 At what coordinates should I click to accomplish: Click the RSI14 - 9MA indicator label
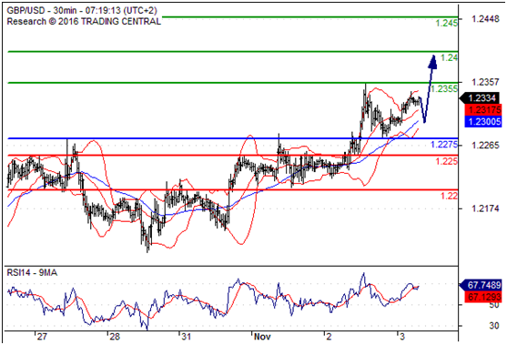(x=32, y=273)
